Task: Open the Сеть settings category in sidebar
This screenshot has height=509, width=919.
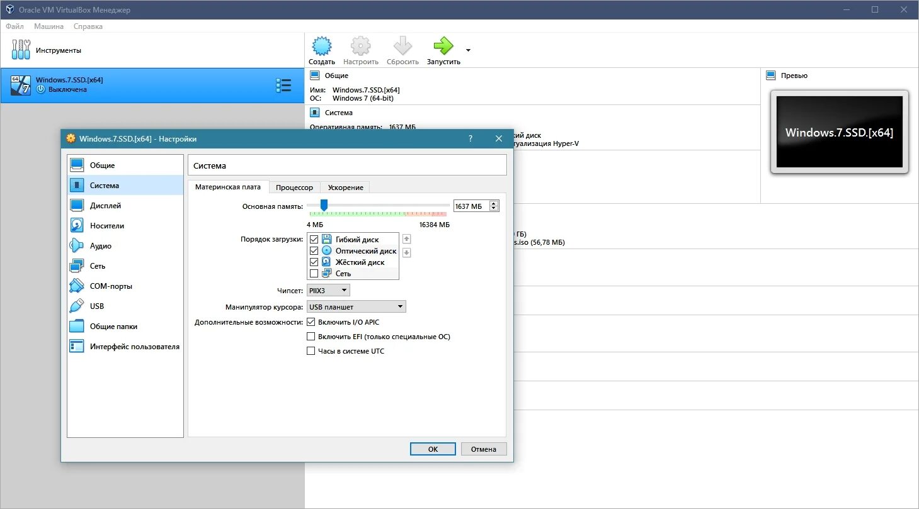Action: tap(125, 266)
